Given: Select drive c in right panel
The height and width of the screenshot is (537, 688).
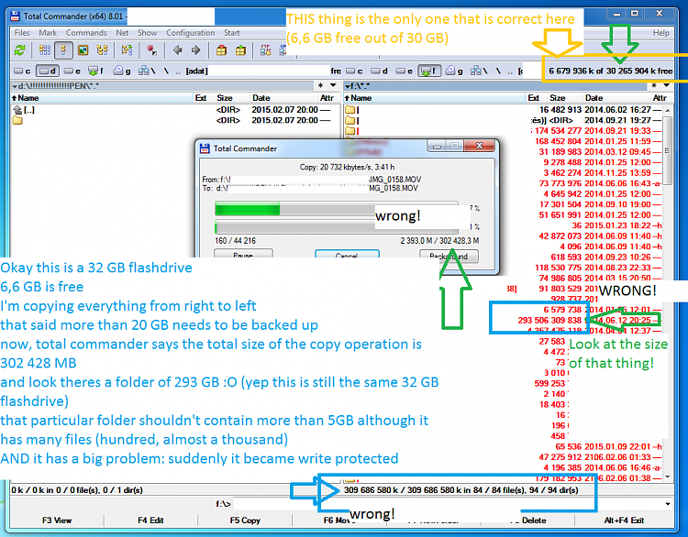Looking at the screenshot, I should pyautogui.click(x=354, y=71).
